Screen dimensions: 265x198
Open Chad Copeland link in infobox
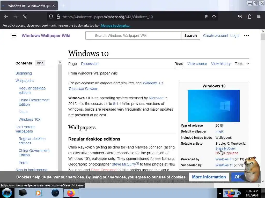[227, 153]
